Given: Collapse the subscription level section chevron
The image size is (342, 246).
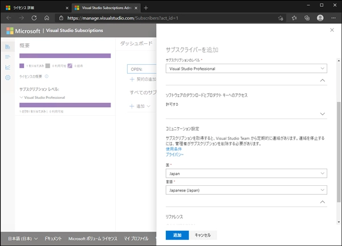Looking at the screenshot, I should pyautogui.click(x=323, y=80).
